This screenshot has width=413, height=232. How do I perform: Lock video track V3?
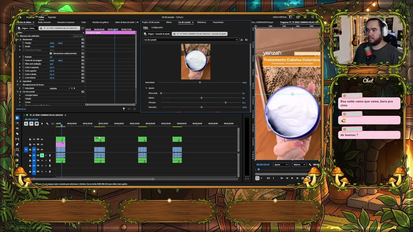point(30,139)
